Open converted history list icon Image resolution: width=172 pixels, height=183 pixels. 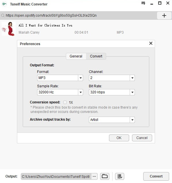[x=120, y=176]
